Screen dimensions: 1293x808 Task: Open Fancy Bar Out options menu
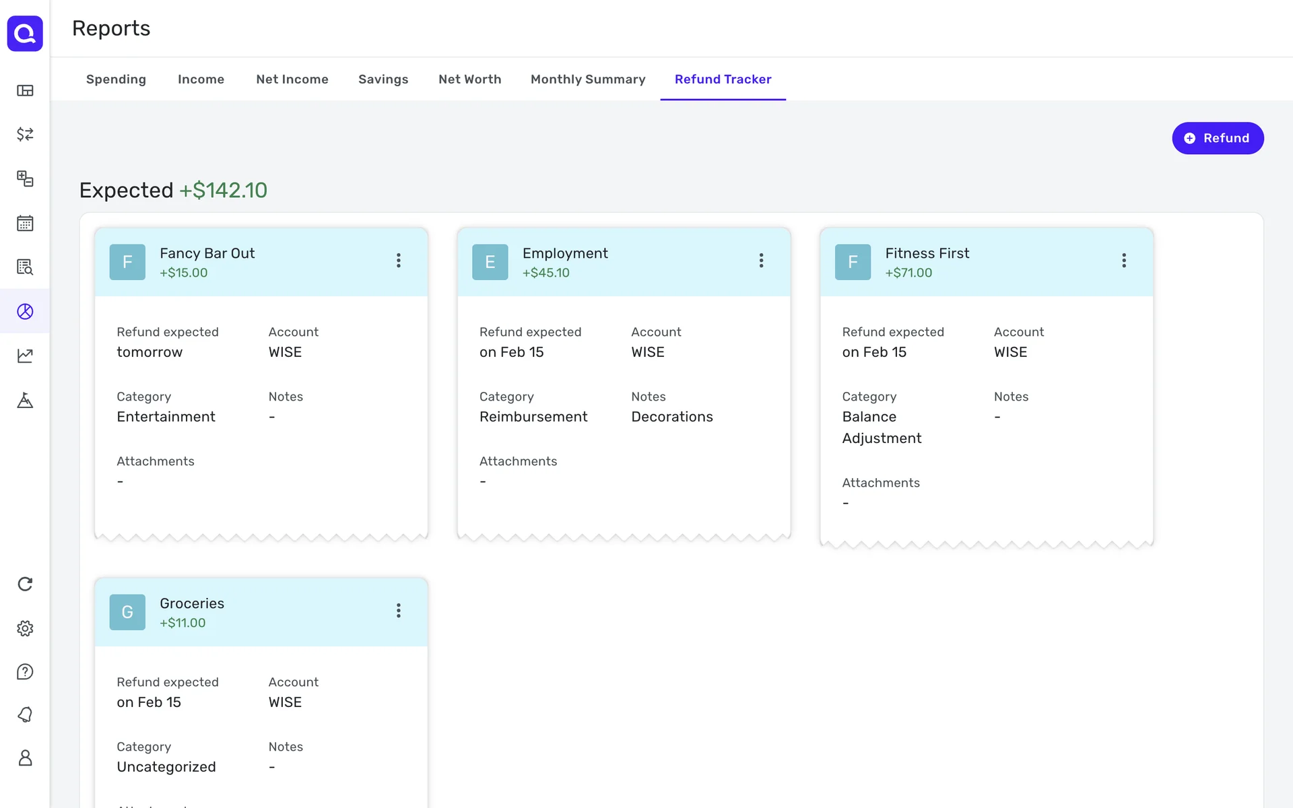click(x=399, y=261)
